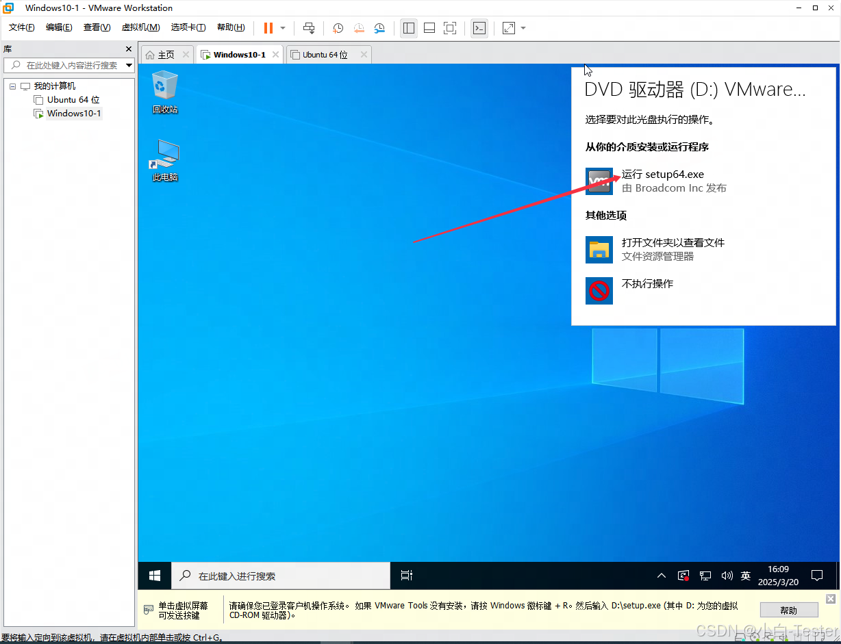841x644 pixels.
Task: Open the snapshot manager
Action: click(x=379, y=28)
